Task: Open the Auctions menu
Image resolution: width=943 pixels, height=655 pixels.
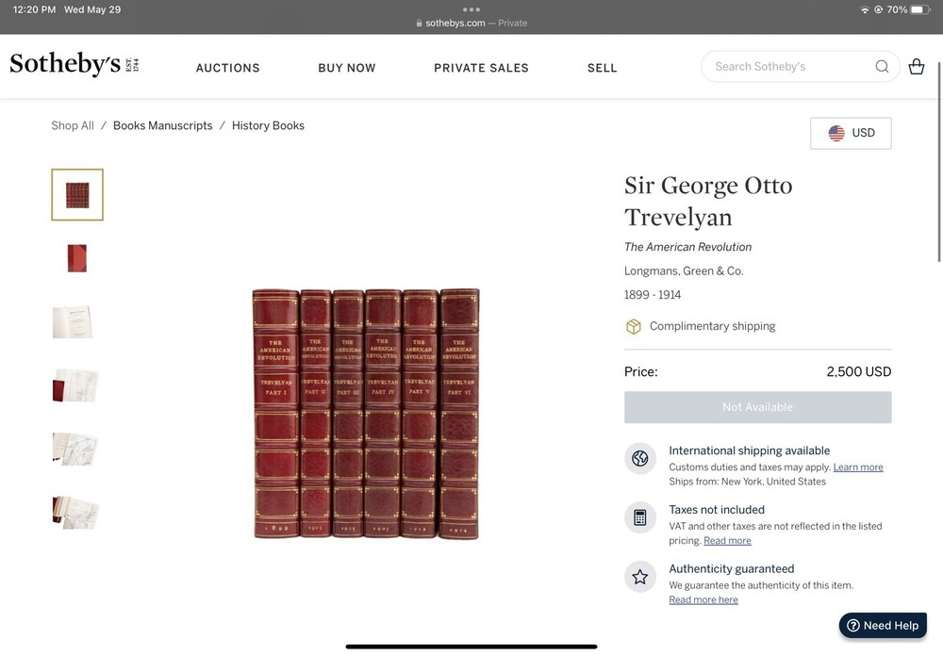Action: point(227,68)
